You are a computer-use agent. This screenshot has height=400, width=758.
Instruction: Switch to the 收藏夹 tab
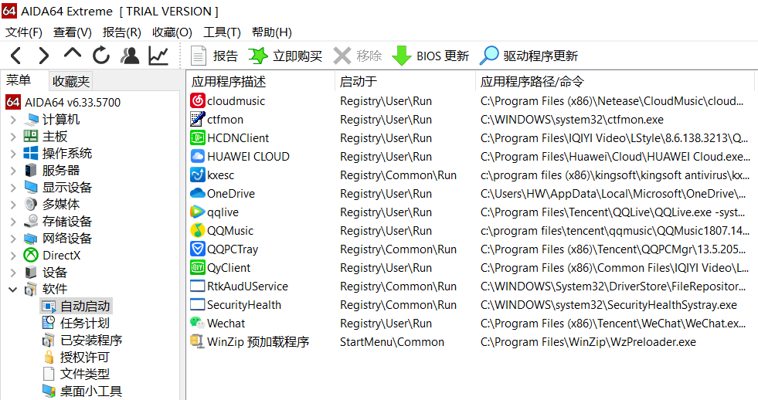[x=71, y=81]
